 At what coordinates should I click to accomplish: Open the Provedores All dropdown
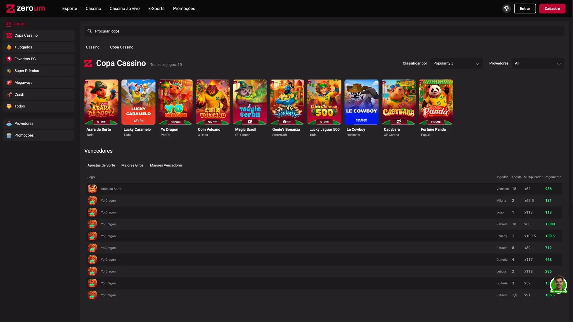point(538,64)
